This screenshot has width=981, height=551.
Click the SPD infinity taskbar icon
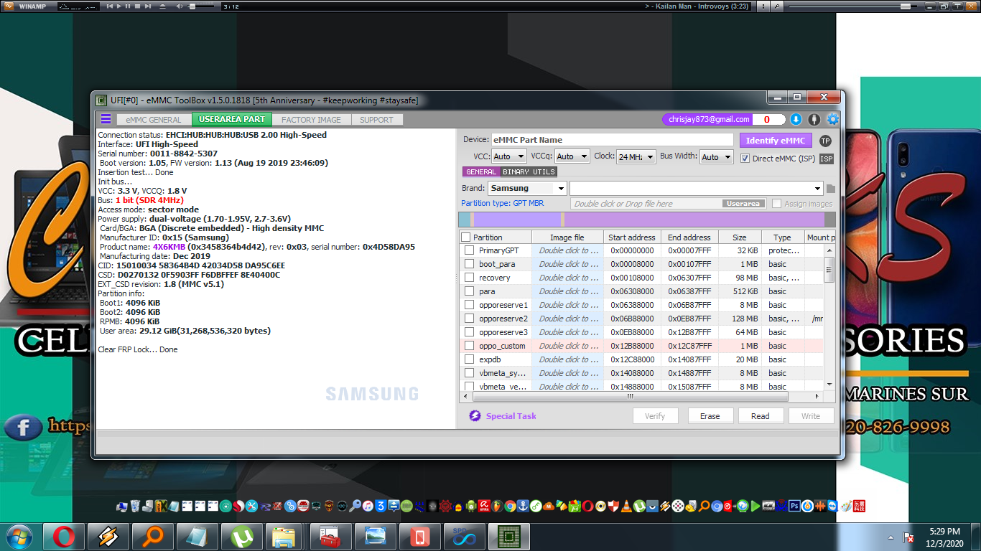[x=463, y=537]
